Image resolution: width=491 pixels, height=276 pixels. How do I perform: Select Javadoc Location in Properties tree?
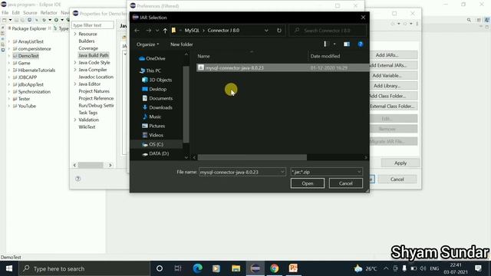click(x=96, y=77)
